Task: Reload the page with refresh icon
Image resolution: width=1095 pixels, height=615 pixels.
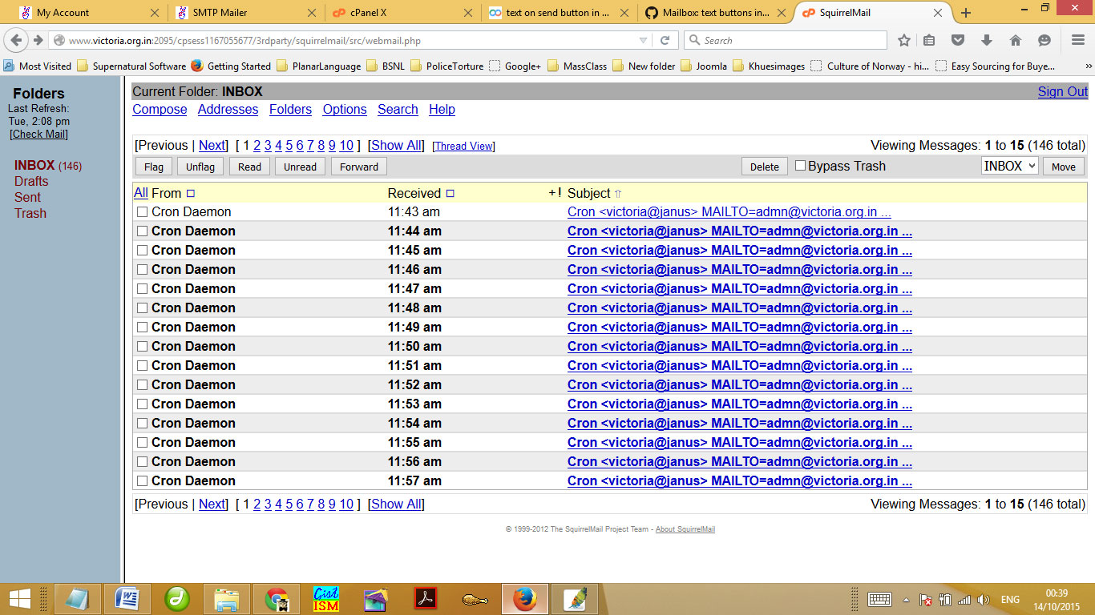Action: tap(665, 40)
